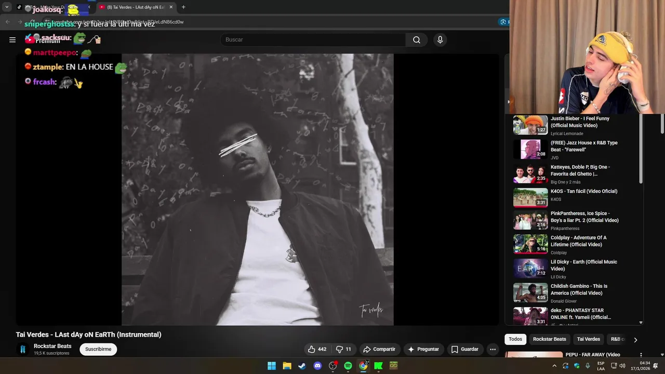Click the magnifier search button
Screen dimensions: 665x374
point(417,39)
